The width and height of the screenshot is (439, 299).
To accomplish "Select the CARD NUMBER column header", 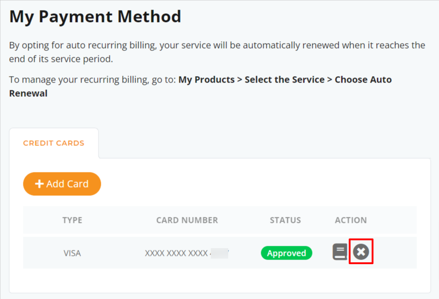I will click(187, 220).
